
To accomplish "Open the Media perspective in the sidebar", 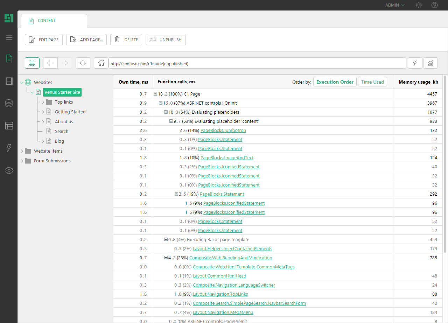I will (9, 81).
